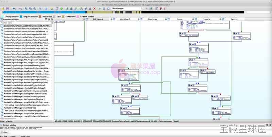Image resolution: width=272 pixels, height=137 pixels.
Task: Click the Python interpreter selector button
Action: (4, 132)
